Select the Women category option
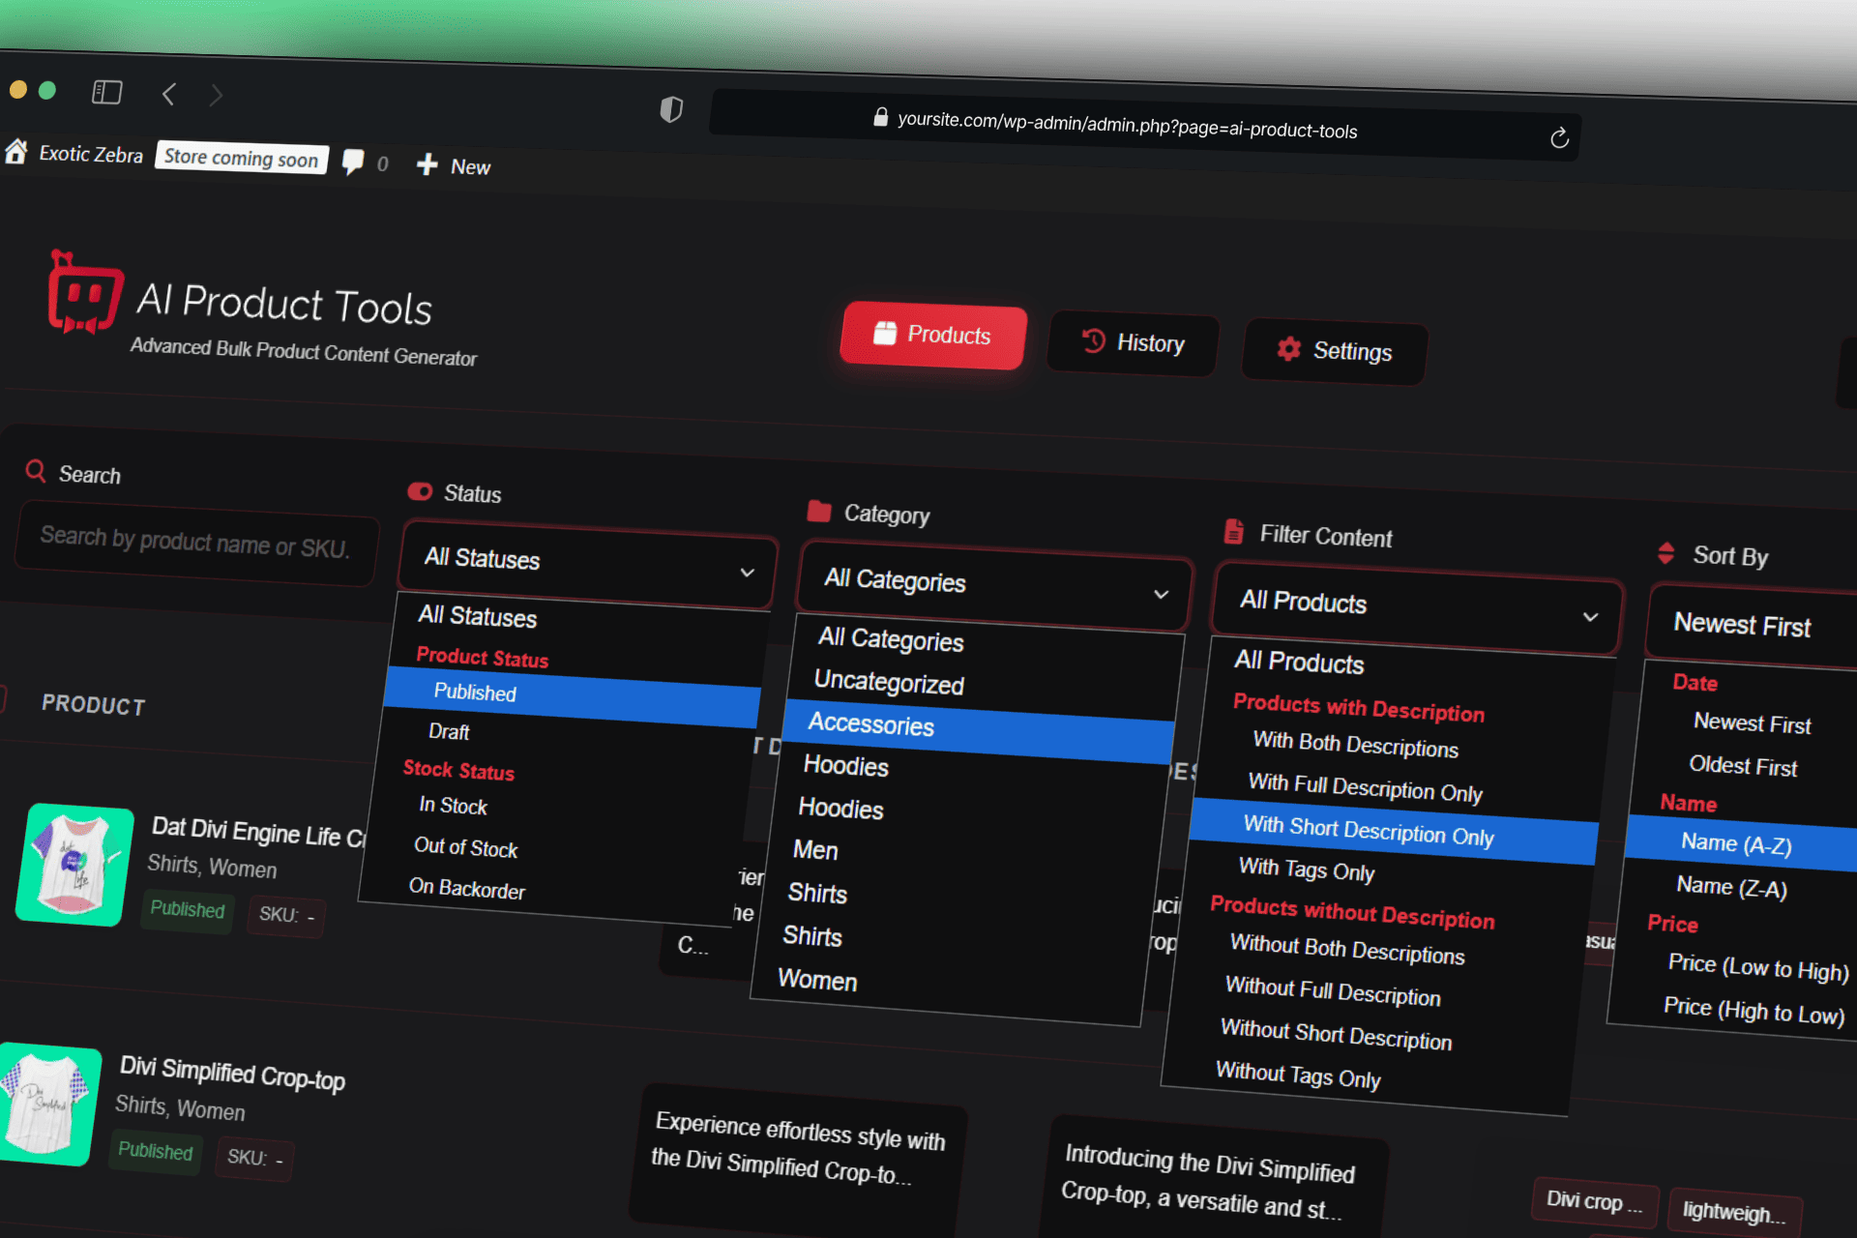The image size is (1857, 1238). pyautogui.click(x=817, y=981)
